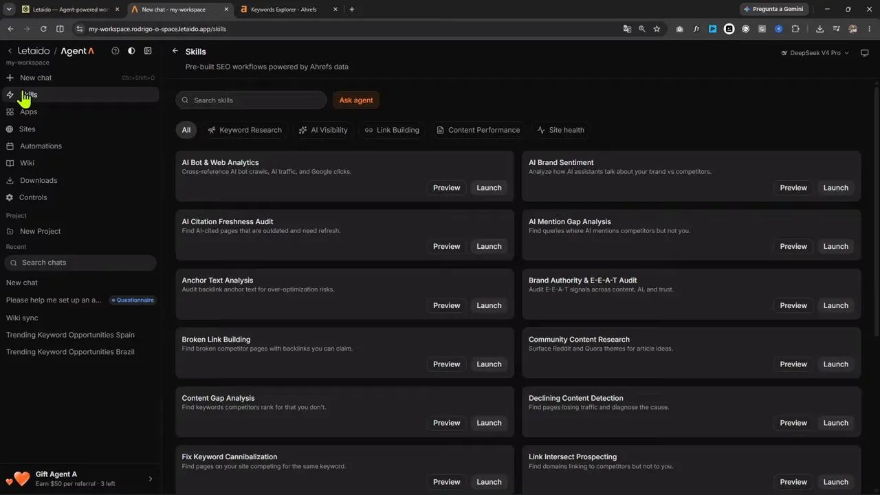The image size is (880, 495).
Task: Open the Downloads sidebar icon
Action: [x=10, y=180]
